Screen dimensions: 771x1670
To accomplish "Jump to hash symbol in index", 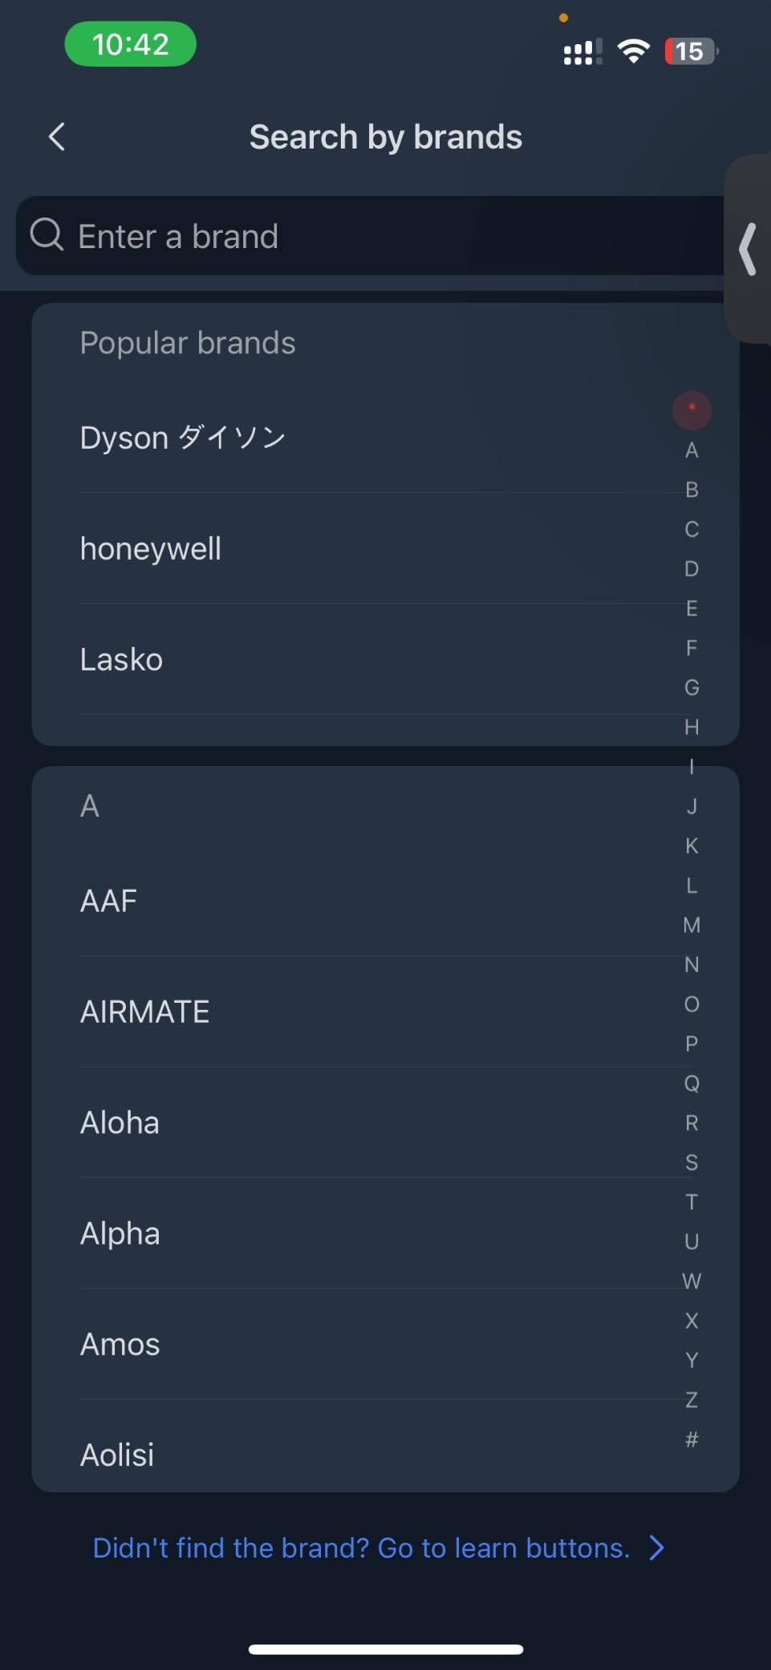I will pos(692,1439).
